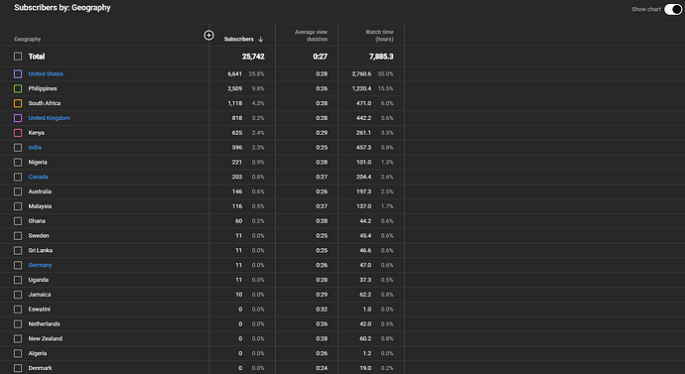The height and width of the screenshot is (374, 685).
Task: Click the Total row label
Action: pos(37,57)
